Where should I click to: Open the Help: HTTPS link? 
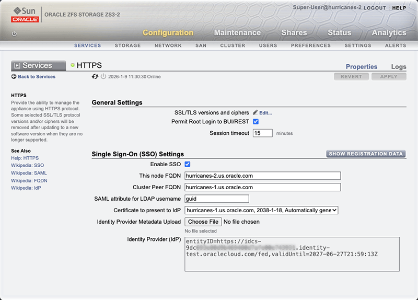(x=25, y=158)
